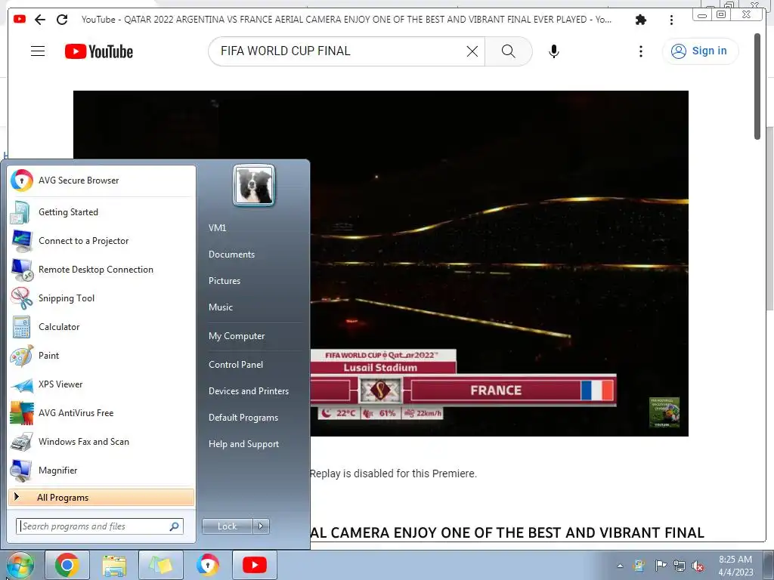The height and width of the screenshot is (580, 774).
Task: Open Help and Support
Action: [x=243, y=444]
